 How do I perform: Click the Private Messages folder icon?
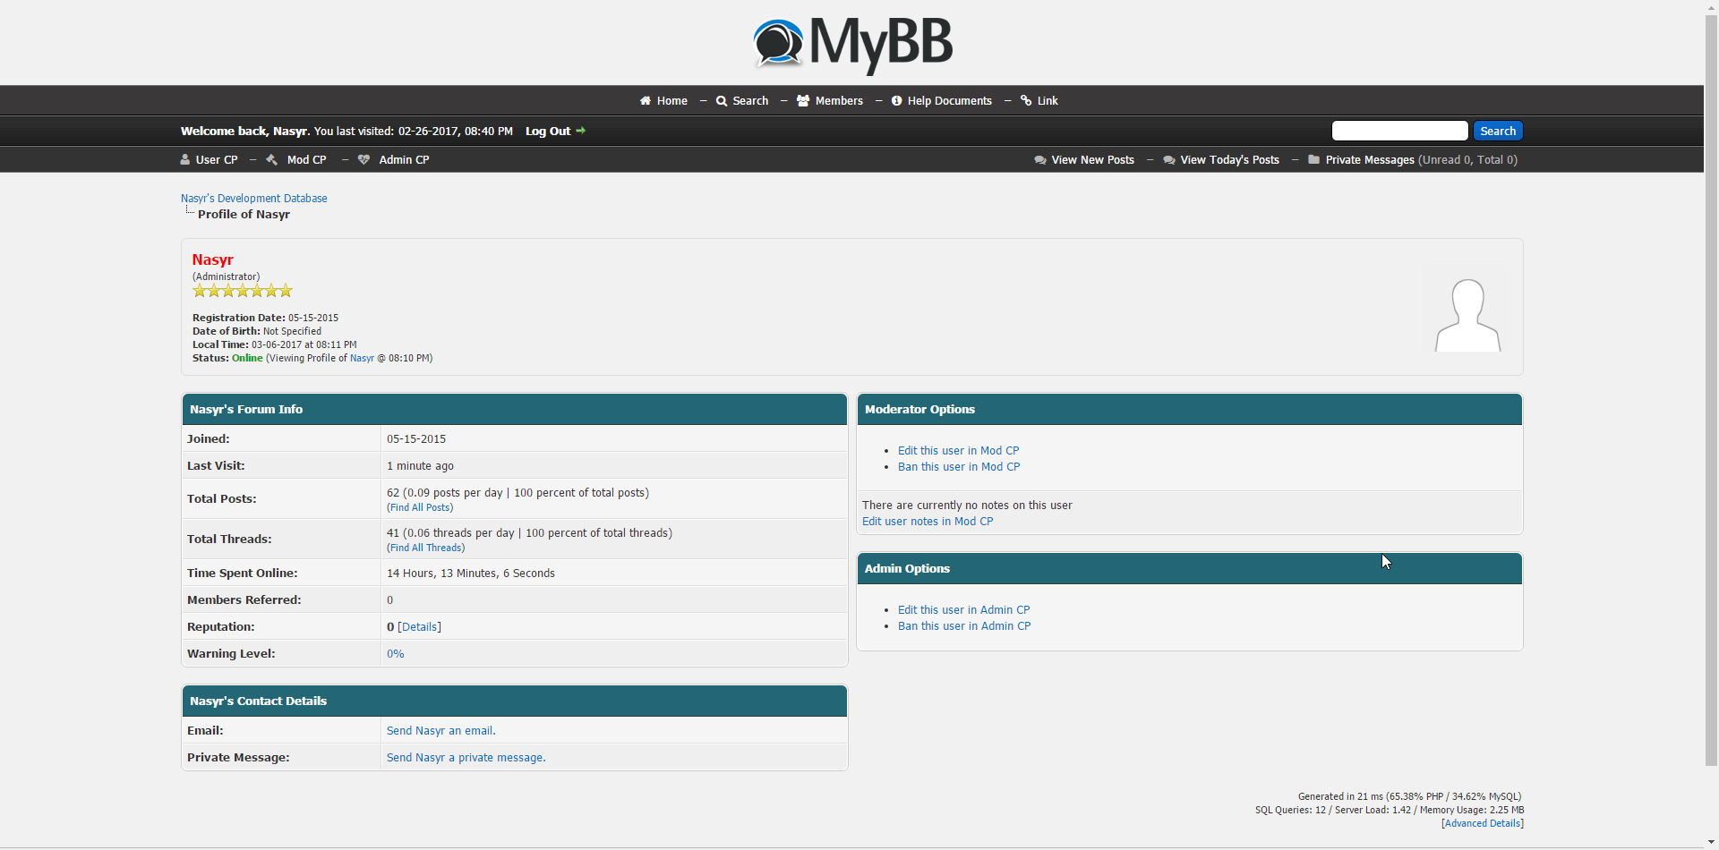tap(1313, 160)
